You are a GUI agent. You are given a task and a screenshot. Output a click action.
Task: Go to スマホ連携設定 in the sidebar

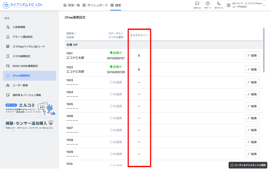(x=29, y=56)
